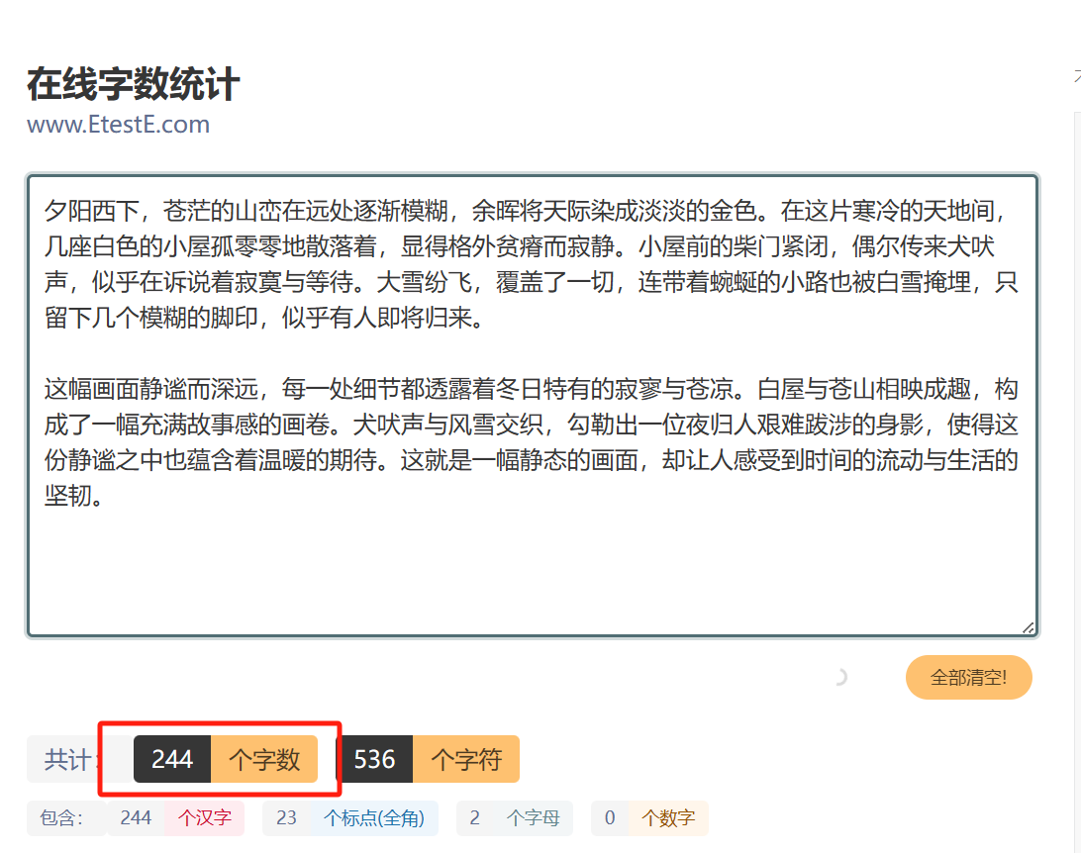Click the 0 digit count value
The height and width of the screenshot is (853, 1081).
(x=607, y=818)
